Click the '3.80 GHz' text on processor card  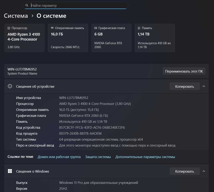pos(13,47)
